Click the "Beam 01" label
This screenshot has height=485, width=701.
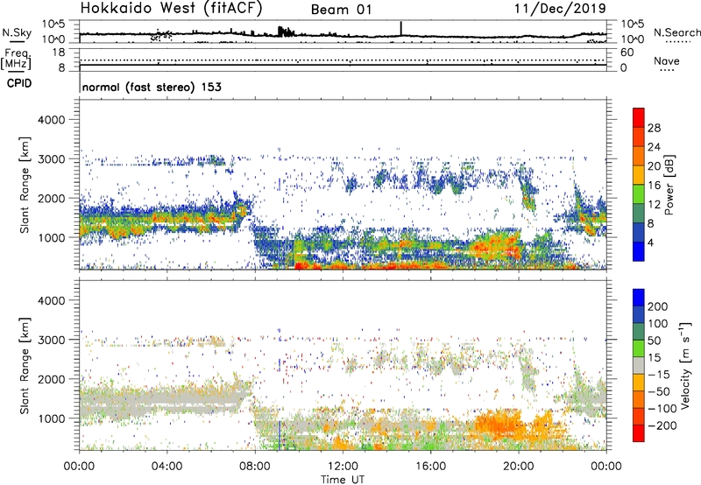click(x=342, y=10)
